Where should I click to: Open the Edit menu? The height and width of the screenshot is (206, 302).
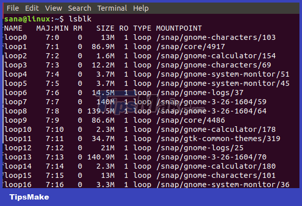(32, 8)
